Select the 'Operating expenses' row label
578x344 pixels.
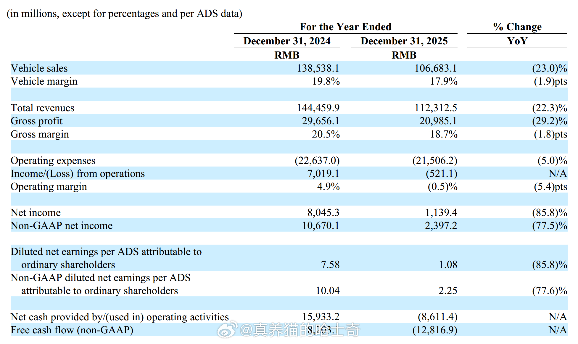(53, 161)
